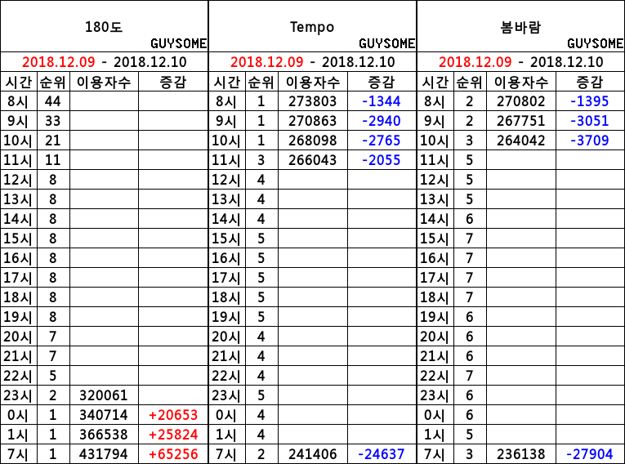Select user count 340714 in 180도 table
Screen dimensions: 625x464
tap(104, 415)
